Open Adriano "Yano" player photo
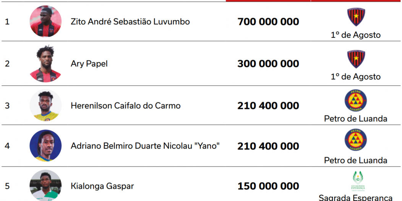 (x=45, y=146)
